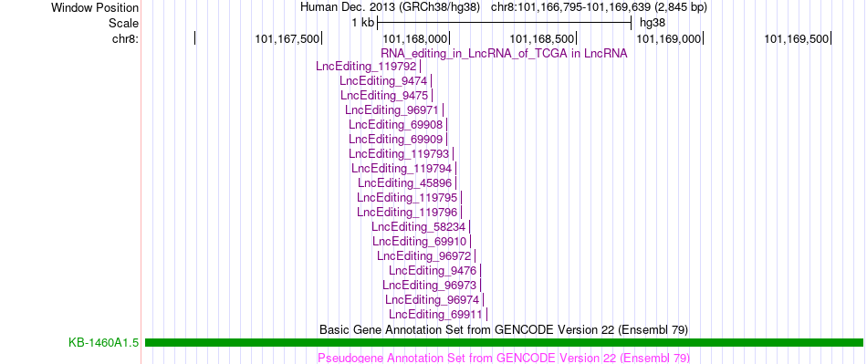Click the LncEditing_69909 item
Screen dimensions: 867x364
tap(396, 139)
